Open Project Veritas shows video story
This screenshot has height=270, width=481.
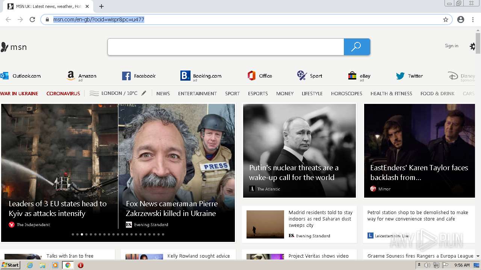tap(319, 256)
